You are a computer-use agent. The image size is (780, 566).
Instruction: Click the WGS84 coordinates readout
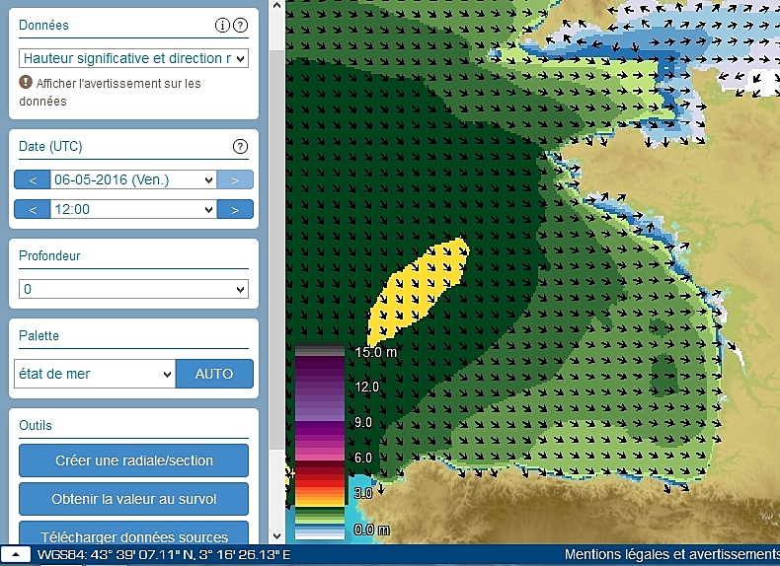pos(164,554)
